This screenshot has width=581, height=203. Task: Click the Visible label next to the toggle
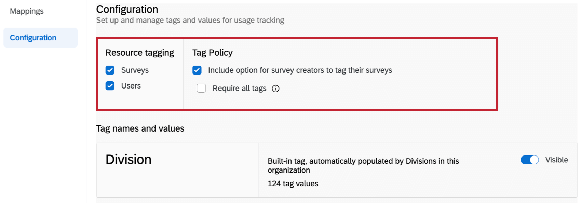[556, 160]
